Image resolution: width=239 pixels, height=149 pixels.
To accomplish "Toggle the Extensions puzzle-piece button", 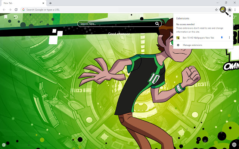I will (230, 10).
